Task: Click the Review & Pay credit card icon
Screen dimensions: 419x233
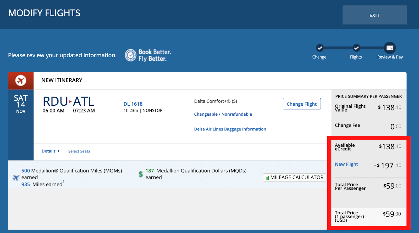Action: [x=390, y=48]
